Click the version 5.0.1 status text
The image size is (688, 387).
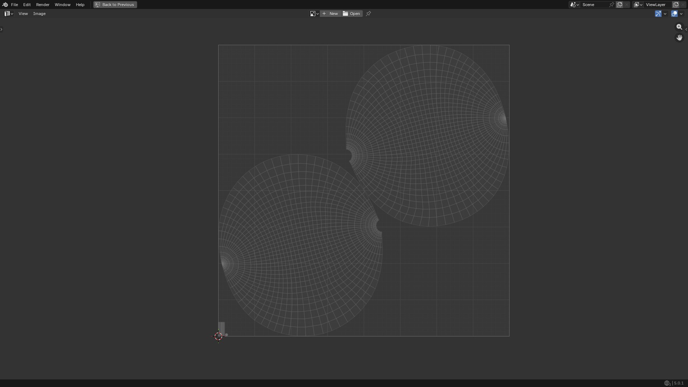679,383
